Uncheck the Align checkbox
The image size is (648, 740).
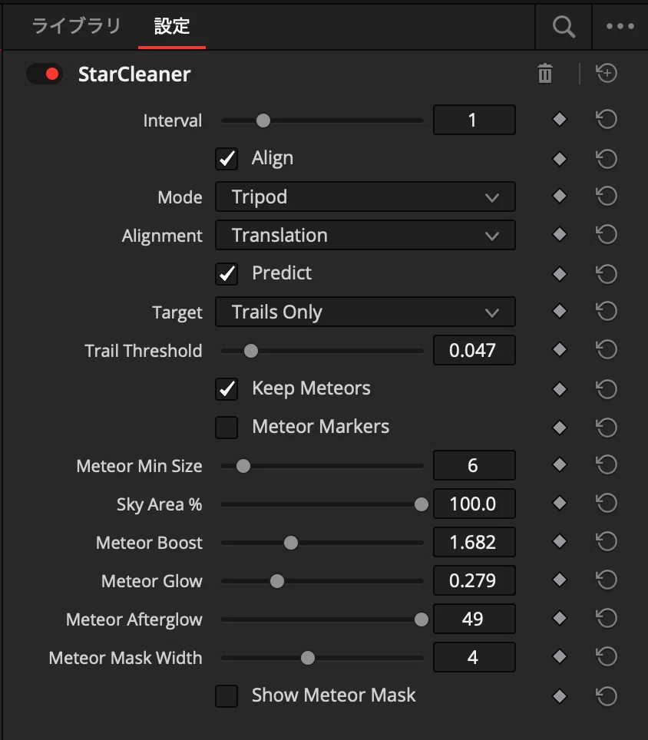coord(226,159)
